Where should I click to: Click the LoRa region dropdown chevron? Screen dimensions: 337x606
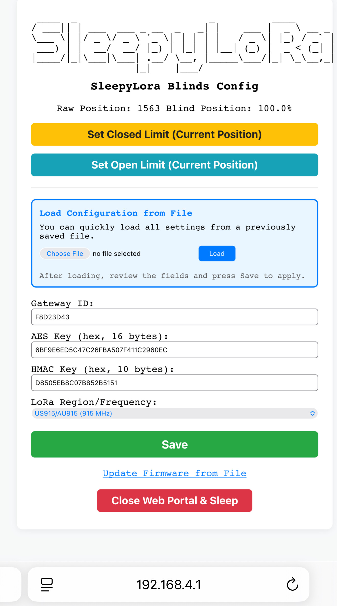click(x=312, y=413)
